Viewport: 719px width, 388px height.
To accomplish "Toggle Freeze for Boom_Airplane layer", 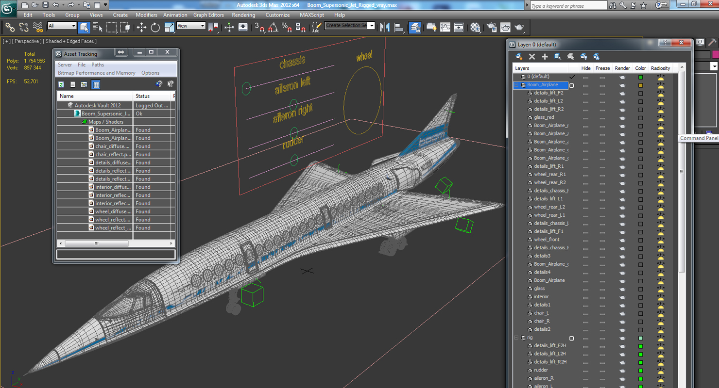I will [x=602, y=85].
